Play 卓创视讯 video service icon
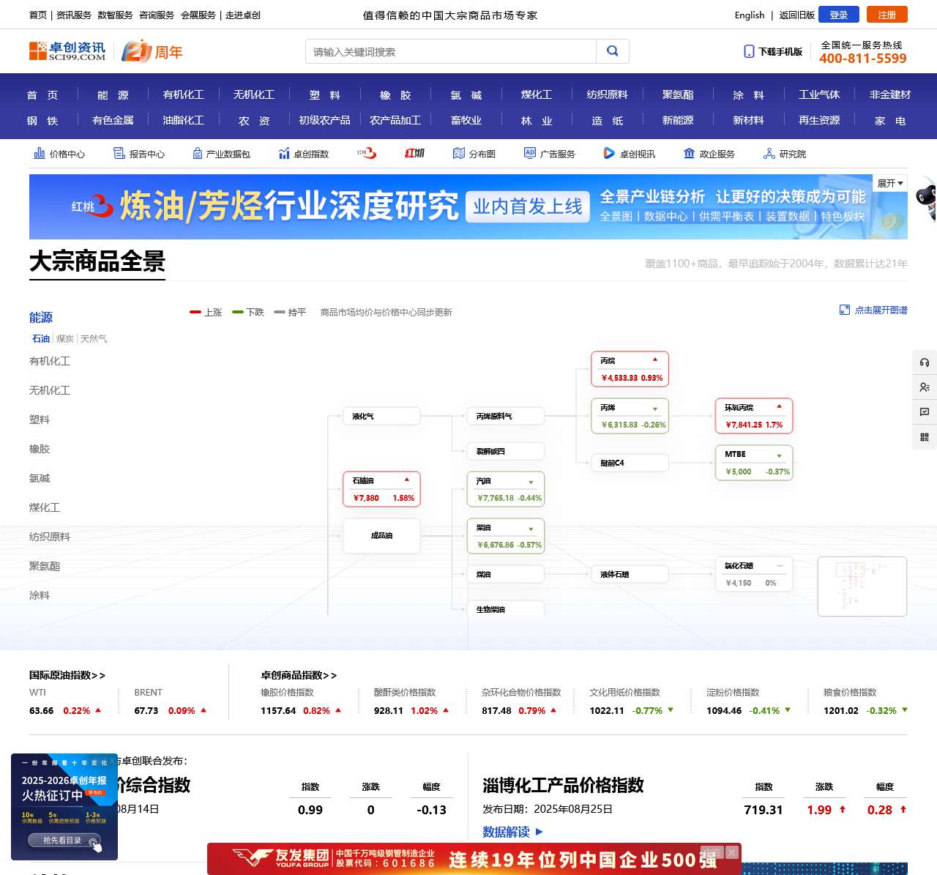Image resolution: width=937 pixels, height=875 pixels. tap(627, 154)
